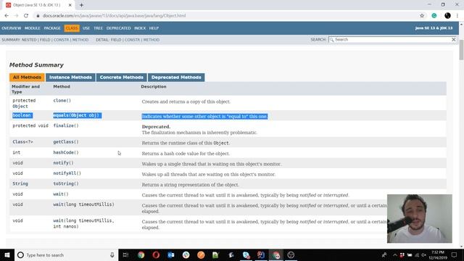Reload the page
Screen dimensions: 464x261
26,16
